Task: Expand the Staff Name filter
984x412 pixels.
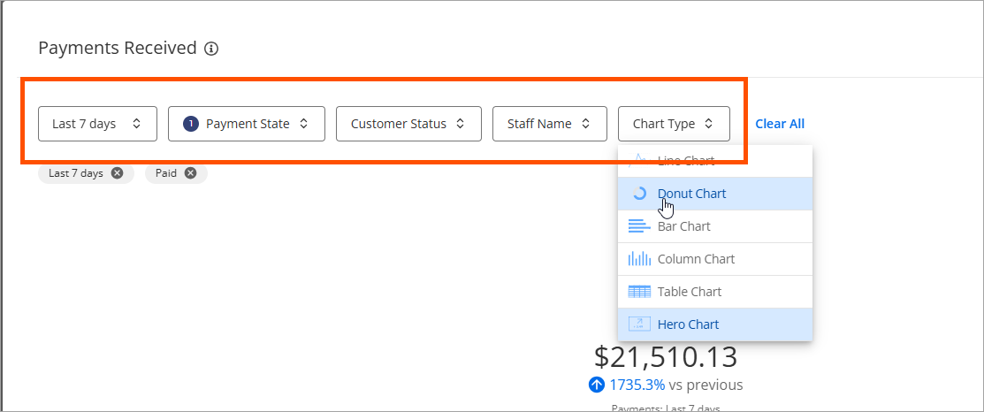Action: point(549,124)
